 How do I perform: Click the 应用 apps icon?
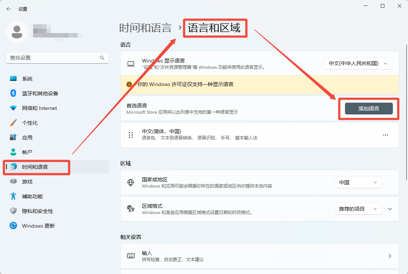click(x=13, y=138)
